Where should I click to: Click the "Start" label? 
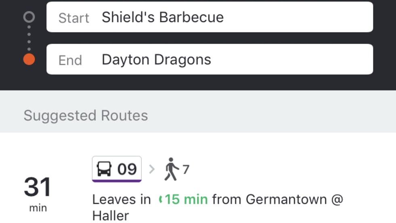click(74, 18)
